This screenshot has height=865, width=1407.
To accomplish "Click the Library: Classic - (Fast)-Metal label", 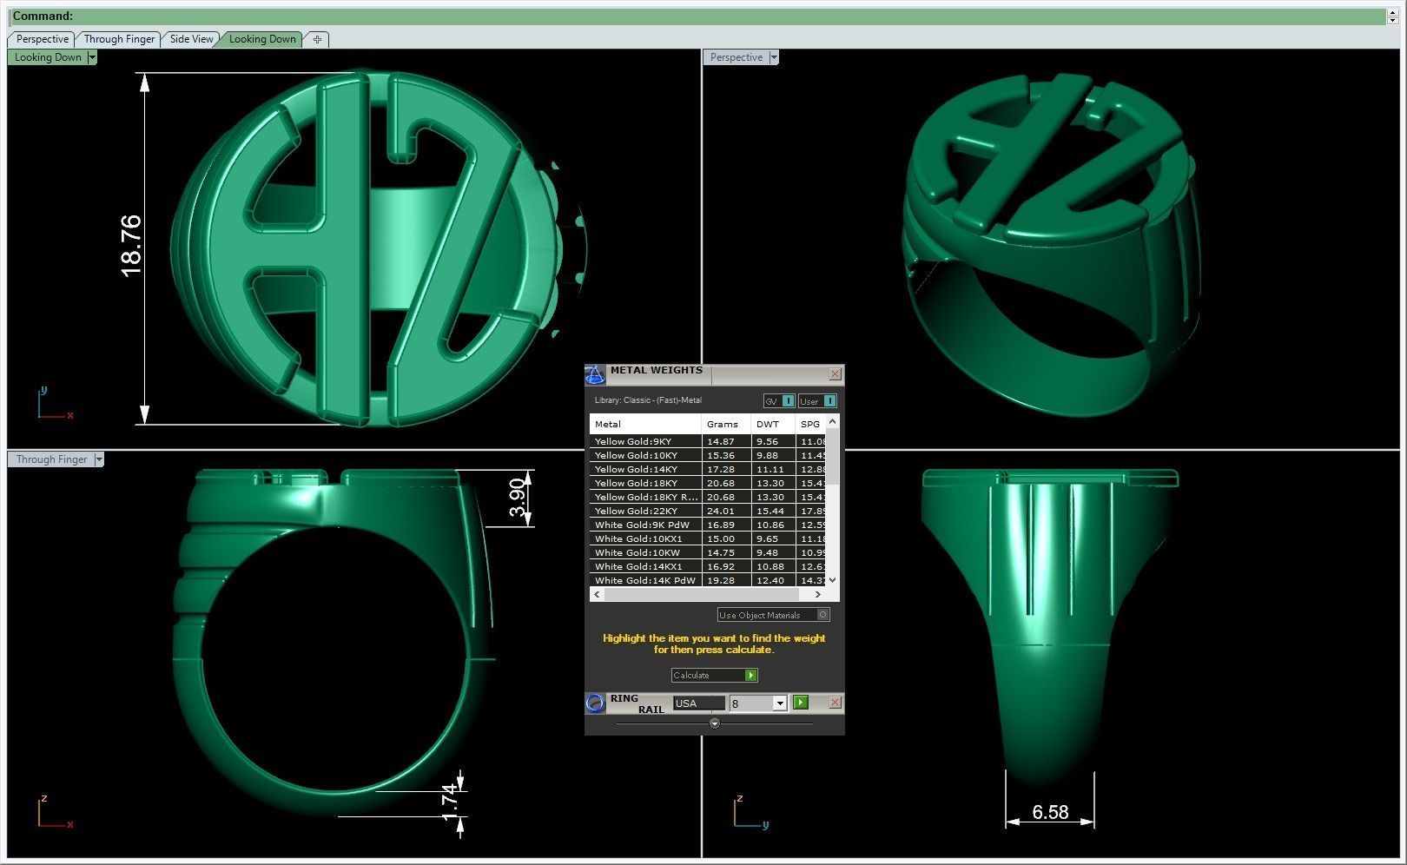I will [648, 400].
